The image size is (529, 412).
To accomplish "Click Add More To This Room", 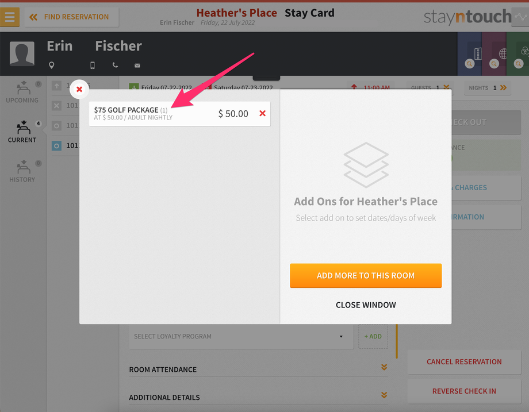I will pyautogui.click(x=366, y=275).
